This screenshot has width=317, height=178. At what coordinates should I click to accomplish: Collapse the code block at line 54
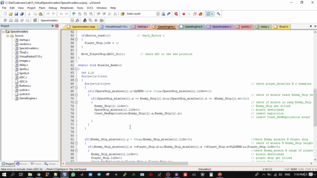point(76,39)
